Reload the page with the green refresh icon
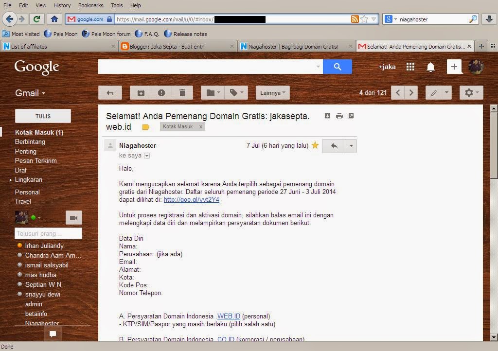Image resolution: width=498 pixels, height=351 pixels. point(36,19)
